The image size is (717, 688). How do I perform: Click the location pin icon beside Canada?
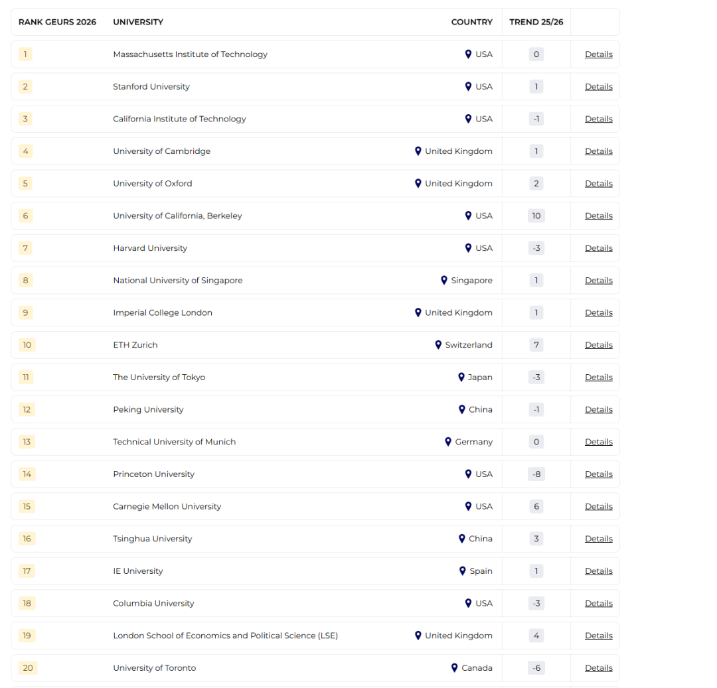(x=455, y=668)
